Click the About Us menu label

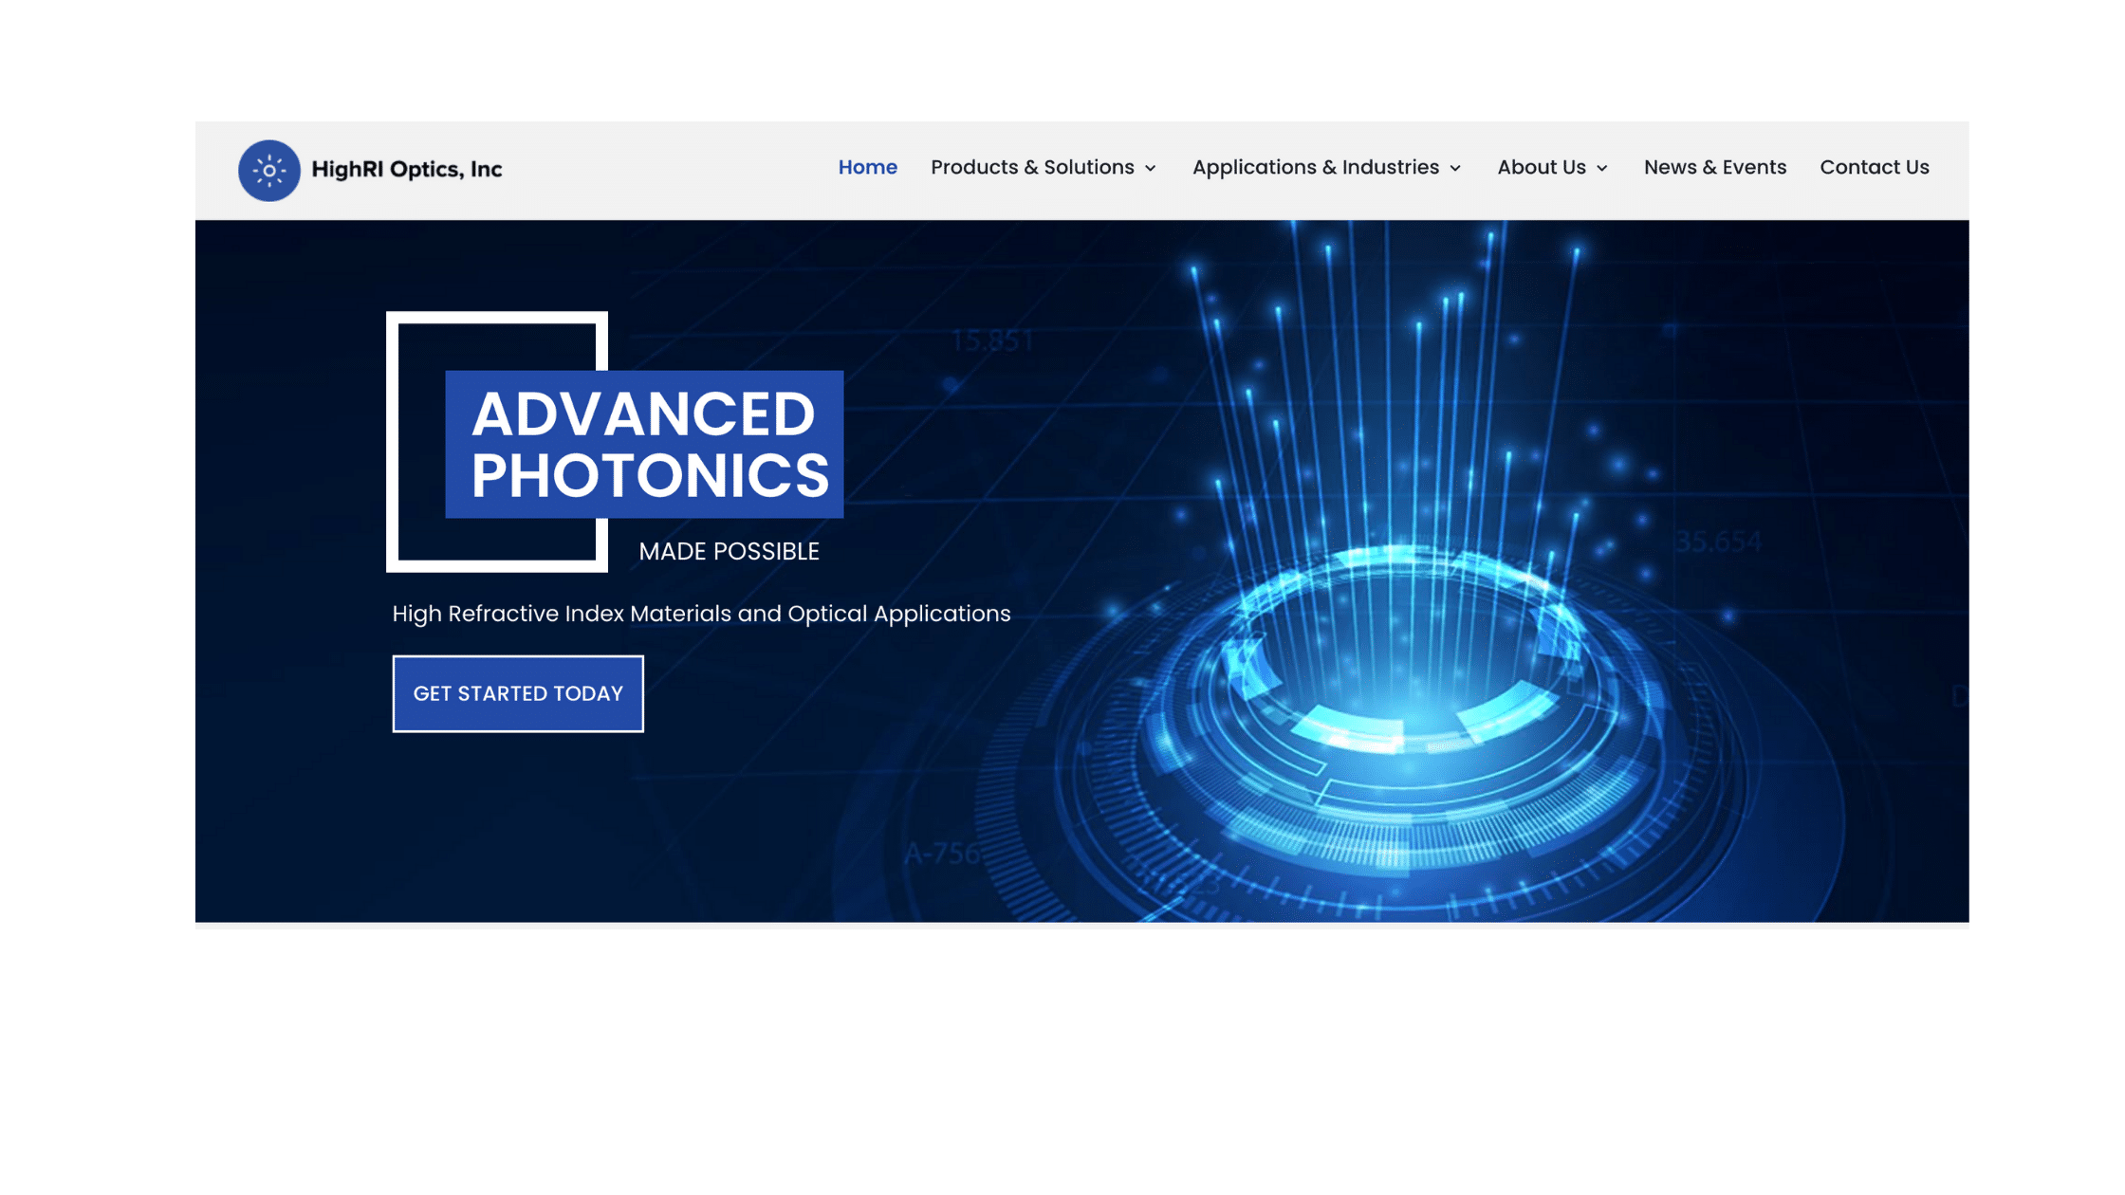[x=1541, y=168]
